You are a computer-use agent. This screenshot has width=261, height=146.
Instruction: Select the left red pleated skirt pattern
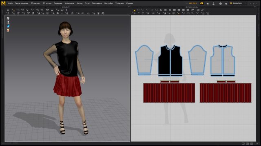[x=169, y=93]
